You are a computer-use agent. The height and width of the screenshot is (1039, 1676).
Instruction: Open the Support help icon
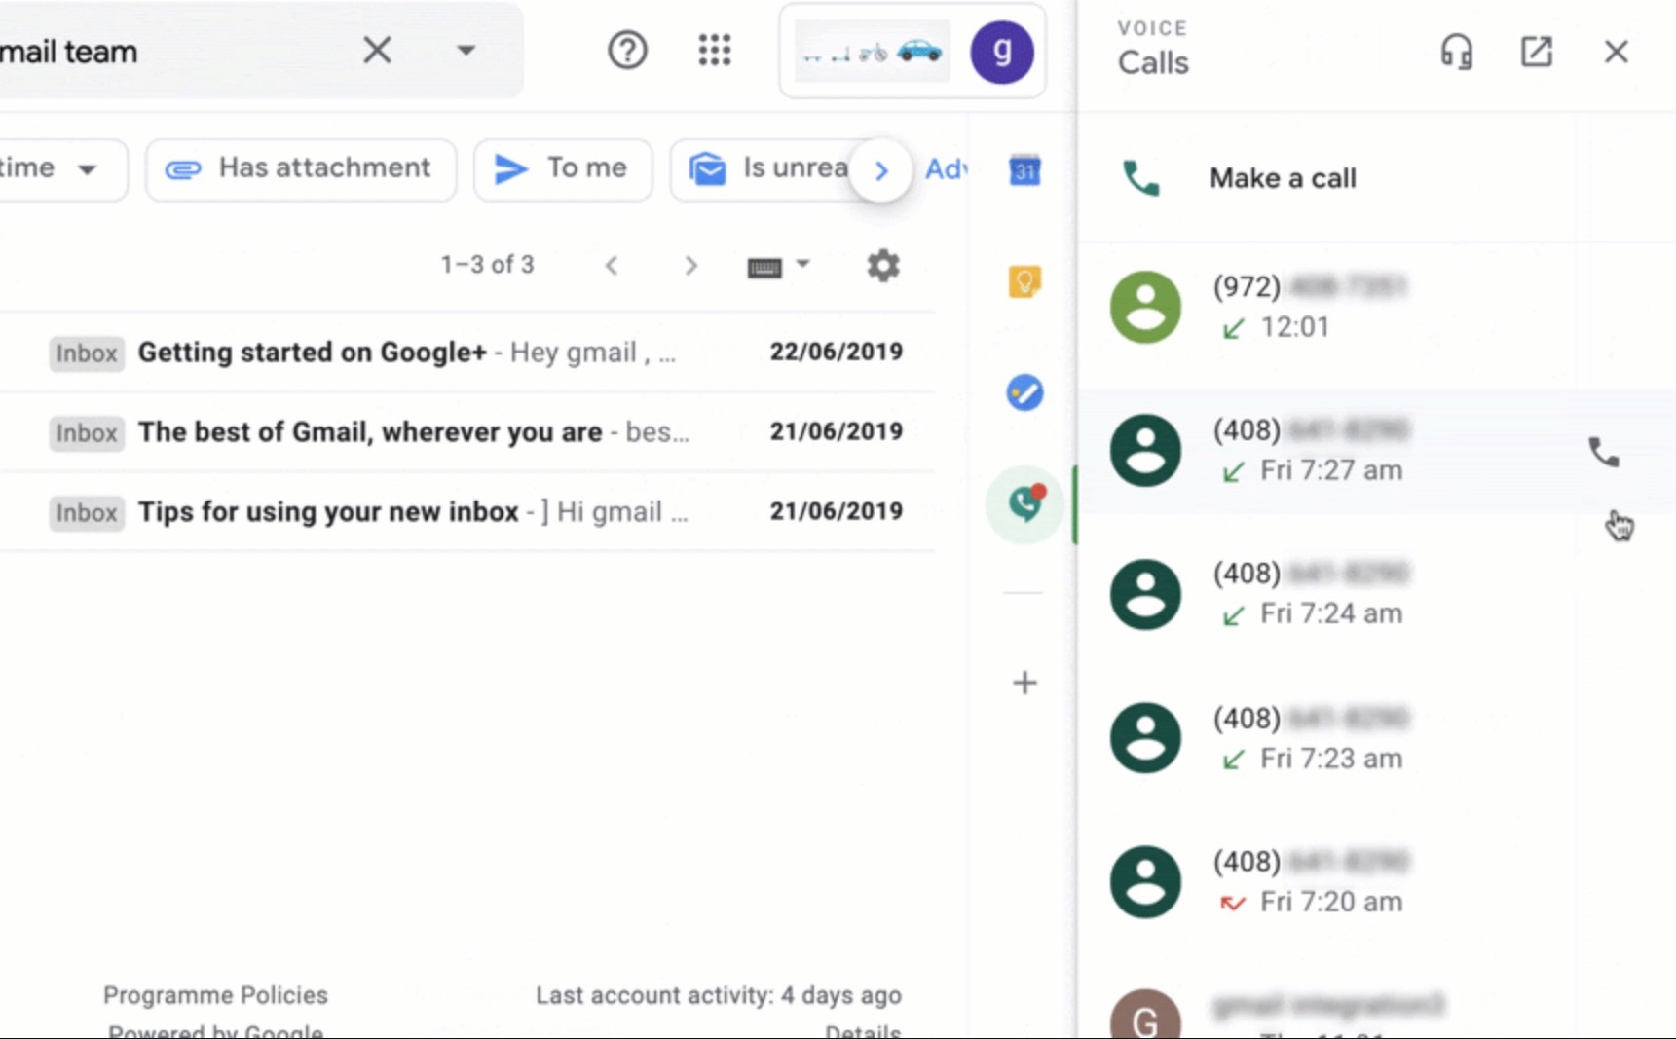click(627, 50)
